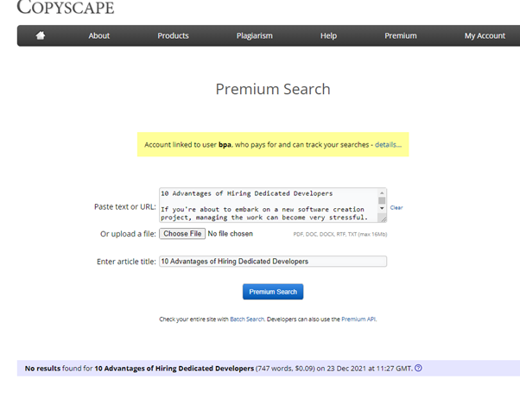Click the 'Paste text or URL:' label
This screenshot has width=520, height=398.
125,207
